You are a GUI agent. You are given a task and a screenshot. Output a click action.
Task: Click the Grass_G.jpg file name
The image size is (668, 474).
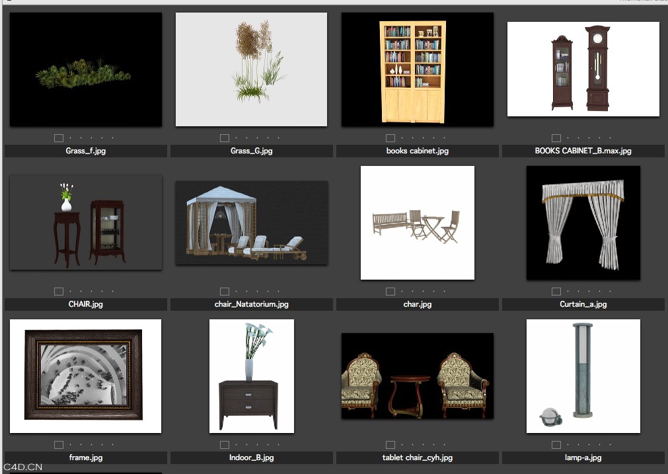tap(251, 151)
